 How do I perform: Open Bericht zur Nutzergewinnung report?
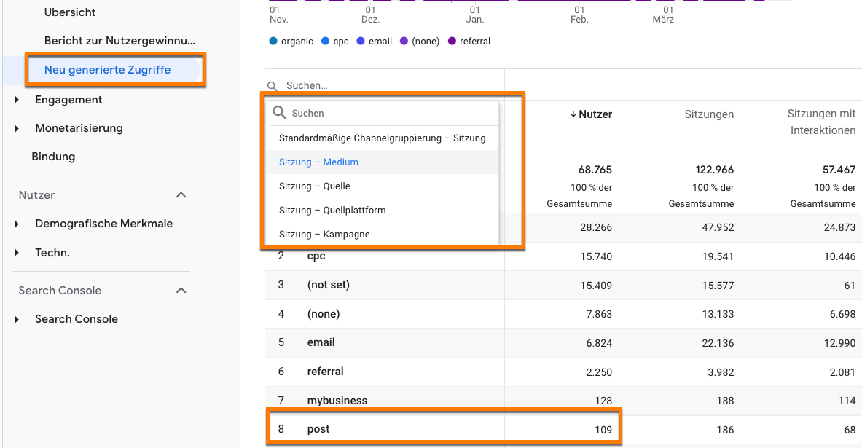pos(119,41)
